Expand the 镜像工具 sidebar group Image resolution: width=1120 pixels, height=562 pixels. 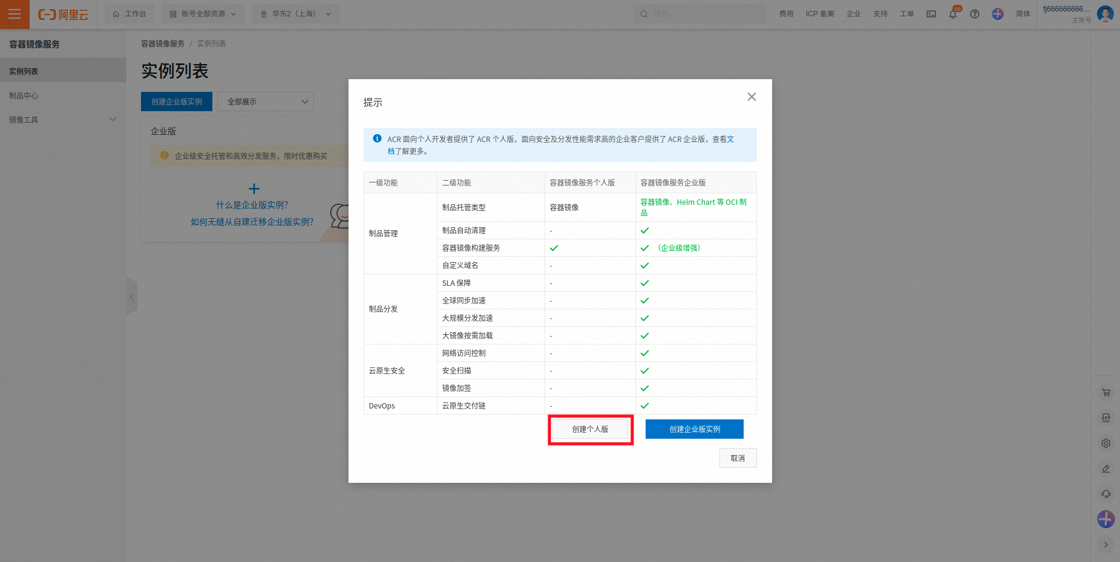pyautogui.click(x=63, y=120)
